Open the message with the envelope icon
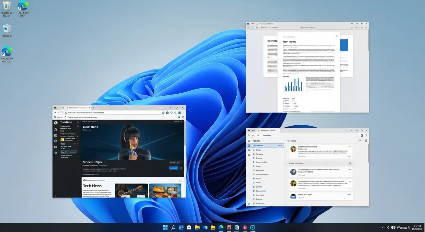 tap(321, 196)
